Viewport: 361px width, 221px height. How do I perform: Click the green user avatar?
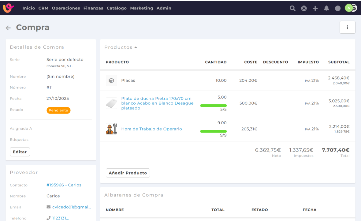(x=349, y=8)
